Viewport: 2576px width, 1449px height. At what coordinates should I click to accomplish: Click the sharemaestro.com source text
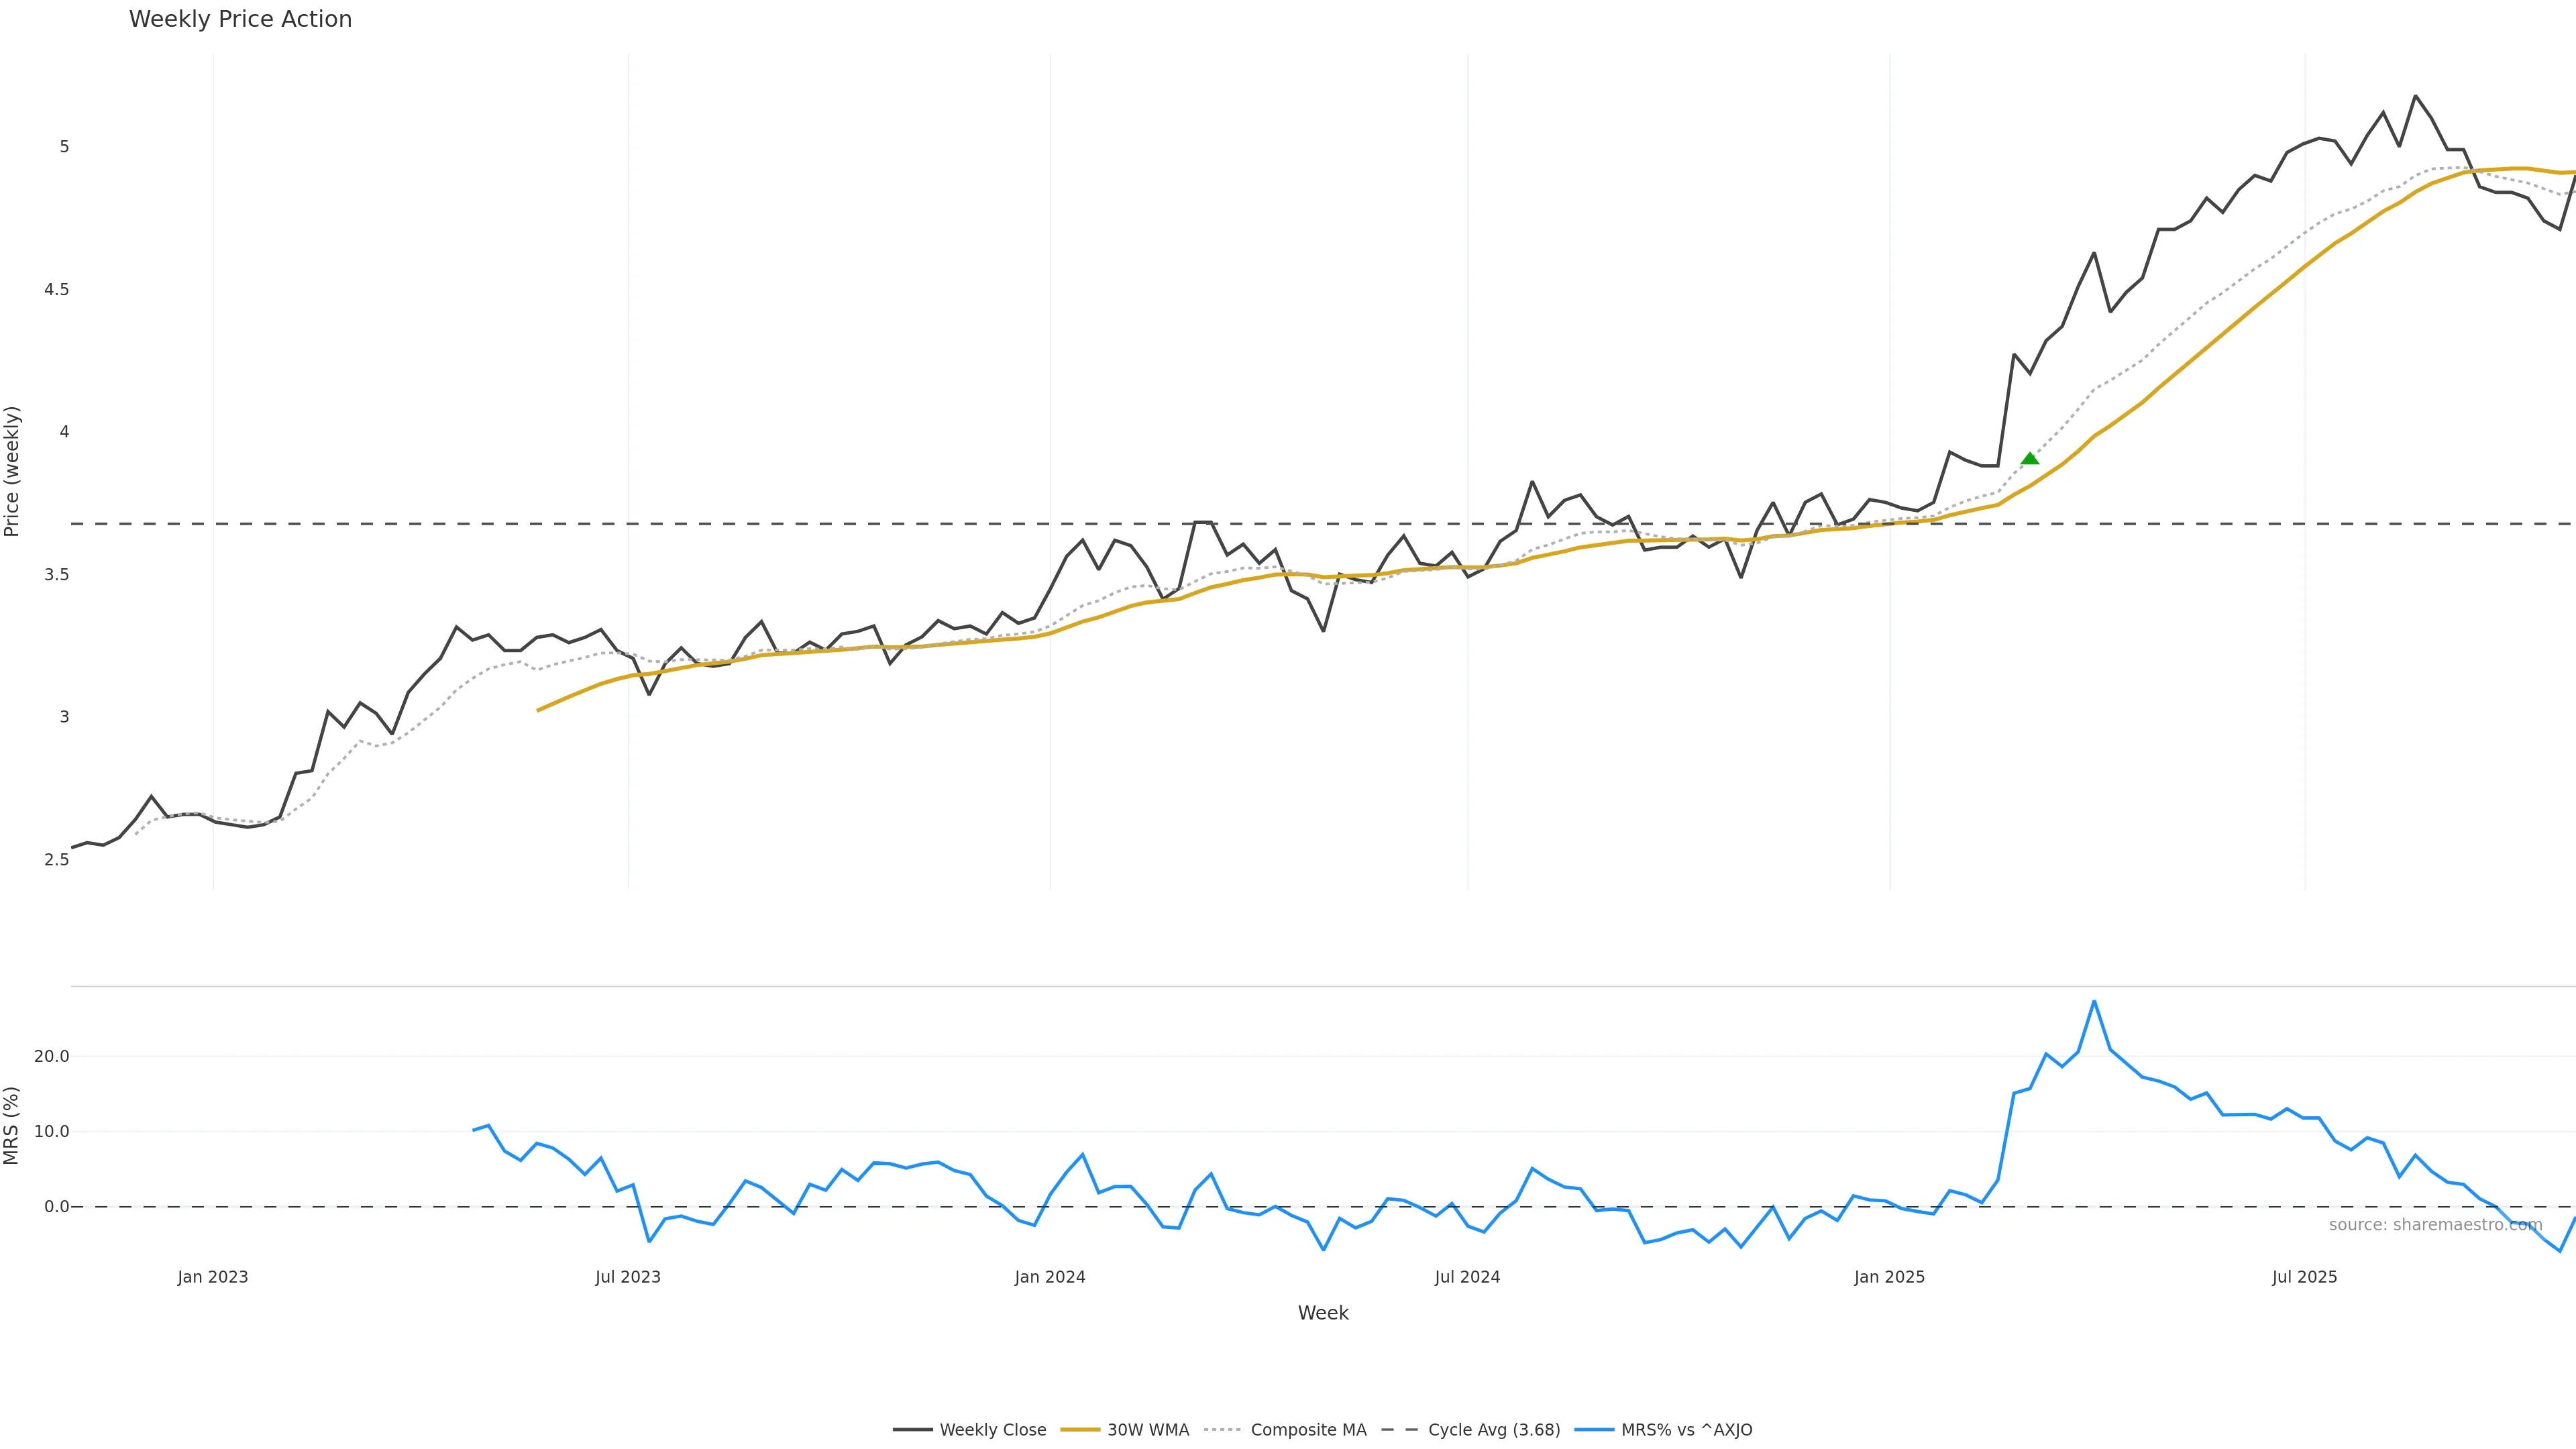click(2434, 1225)
